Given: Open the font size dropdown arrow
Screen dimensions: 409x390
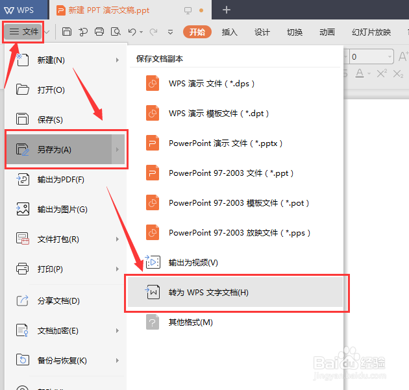Looking at the screenshot, I should coord(390,56).
